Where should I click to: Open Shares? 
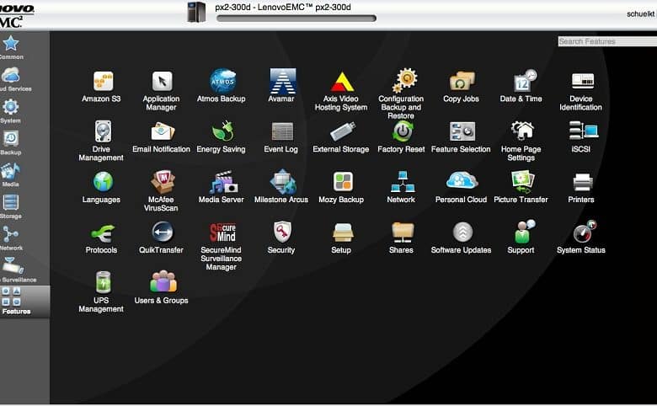(x=401, y=238)
